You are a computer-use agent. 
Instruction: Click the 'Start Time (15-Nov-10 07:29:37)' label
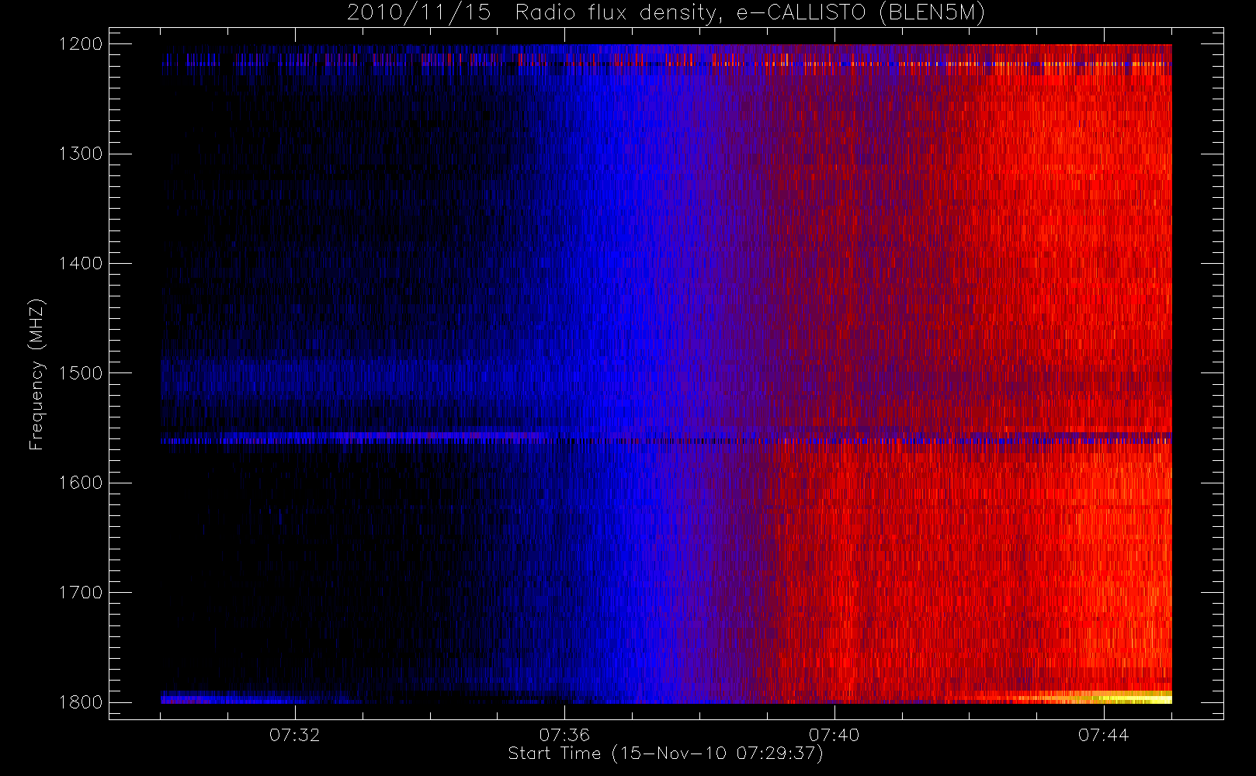pos(665,753)
